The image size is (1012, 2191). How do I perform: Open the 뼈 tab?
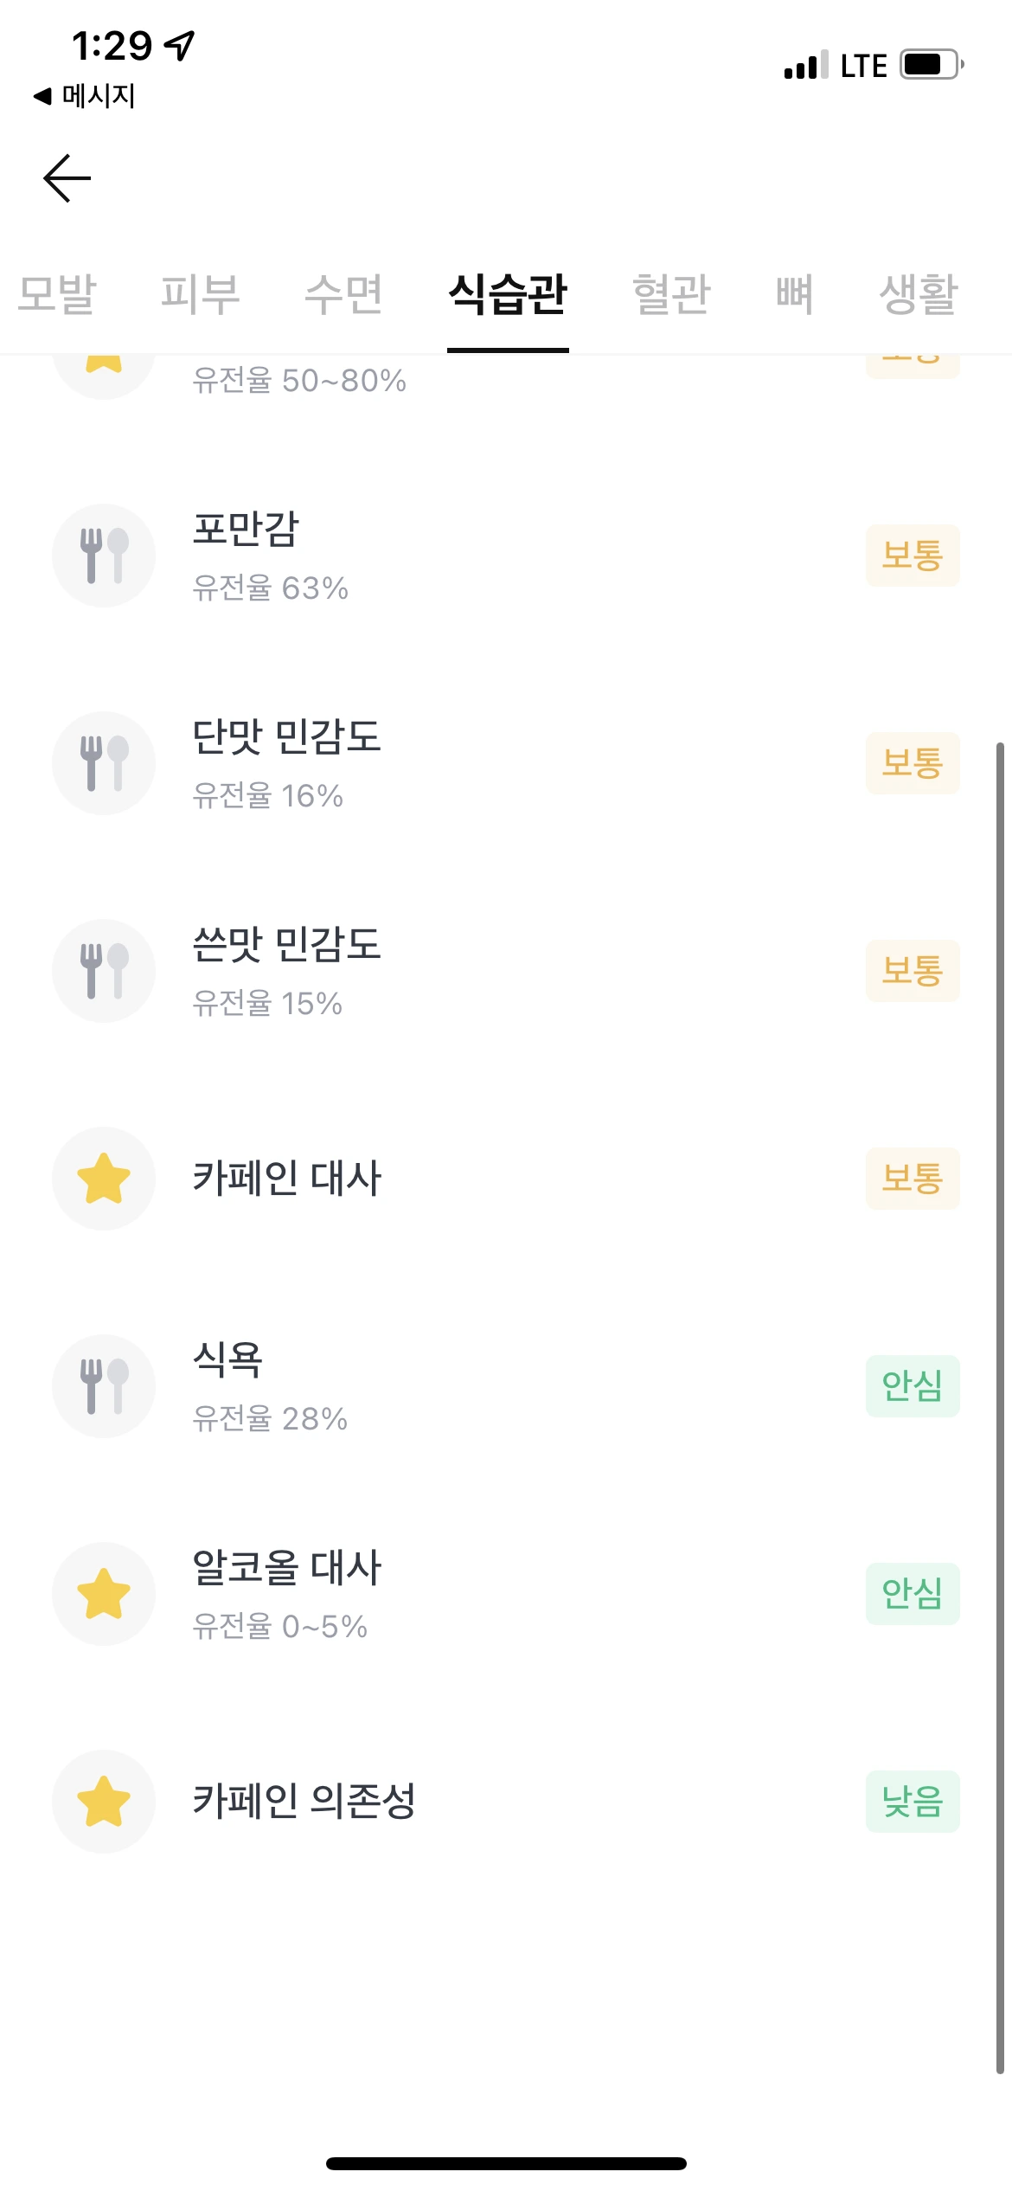[794, 294]
